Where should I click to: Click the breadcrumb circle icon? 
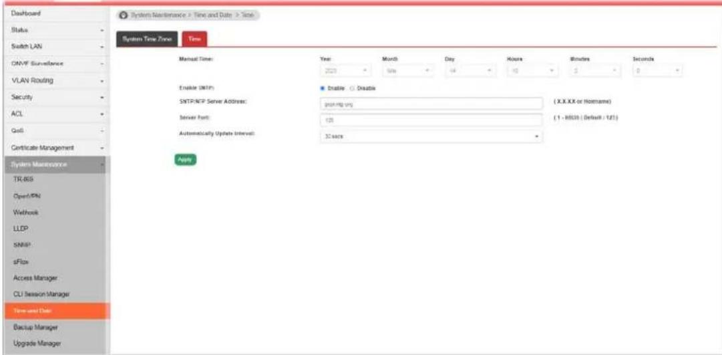pyautogui.click(x=122, y=15)
